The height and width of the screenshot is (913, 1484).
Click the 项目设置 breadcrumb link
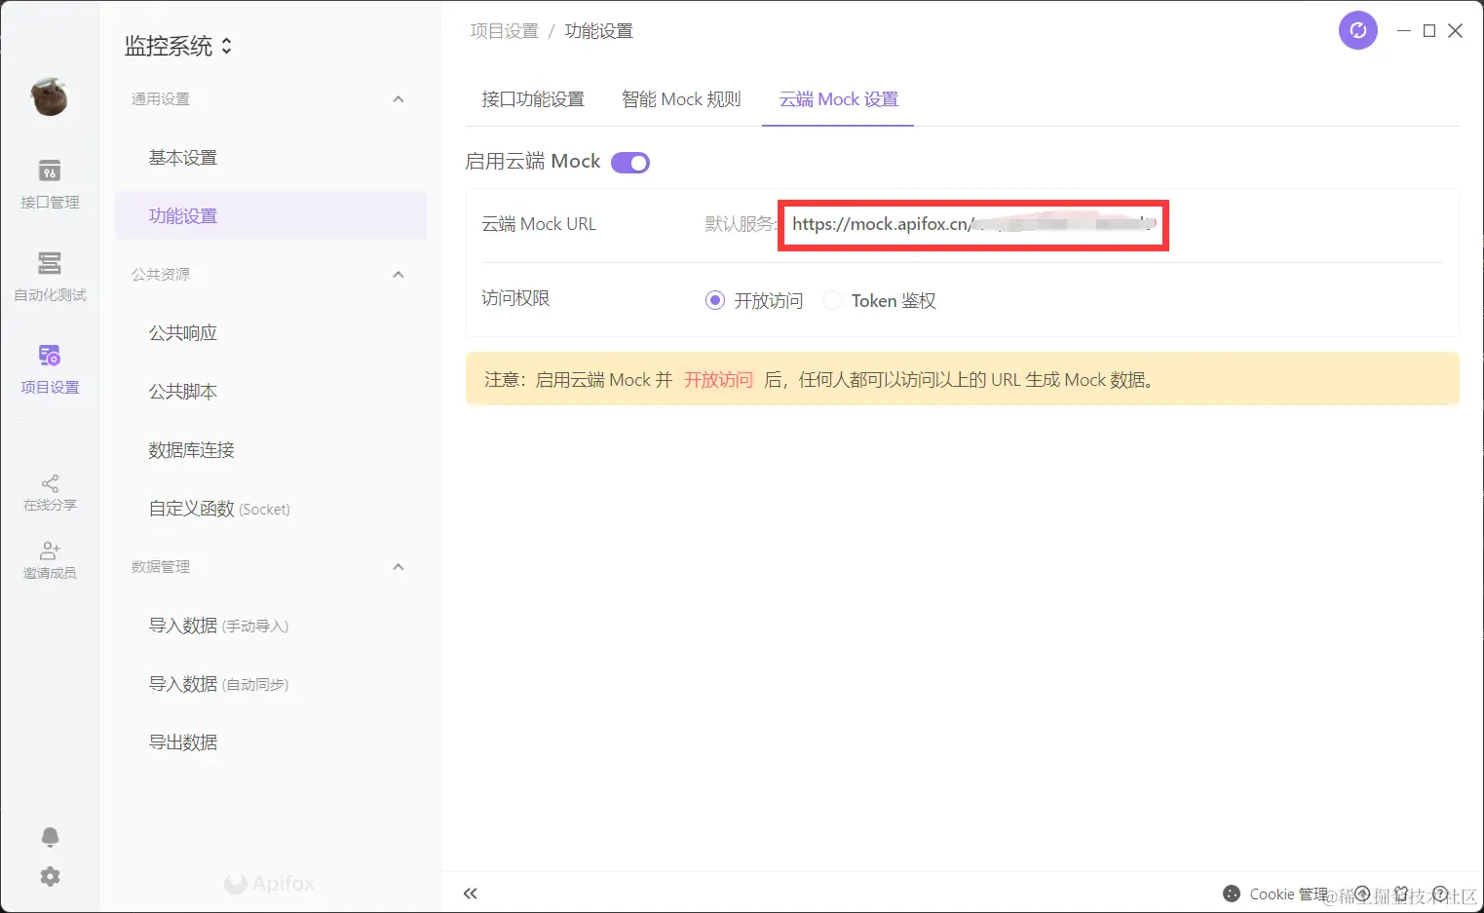[x=505, y=31]
